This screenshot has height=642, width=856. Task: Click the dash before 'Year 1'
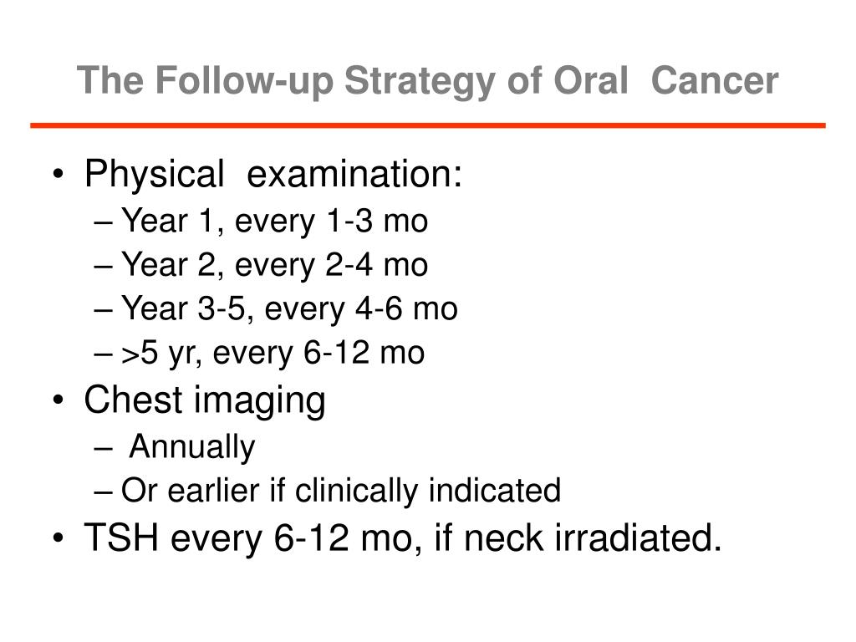[103, 222]
